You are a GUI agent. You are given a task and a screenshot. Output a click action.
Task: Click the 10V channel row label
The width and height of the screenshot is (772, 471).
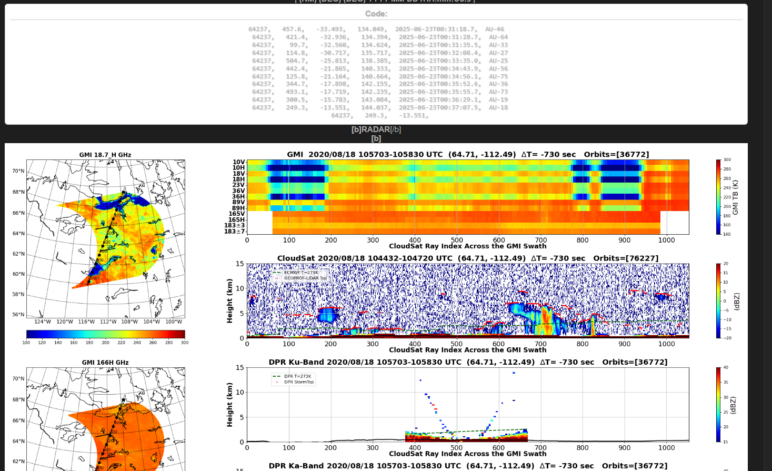[x=238, y=162]
